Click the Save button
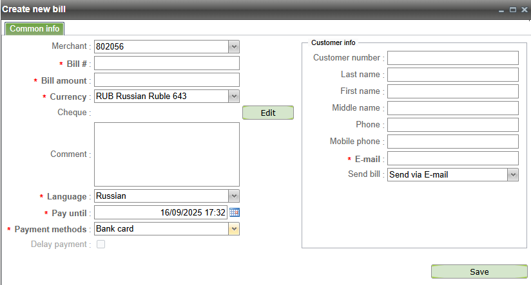 point(479,271)
